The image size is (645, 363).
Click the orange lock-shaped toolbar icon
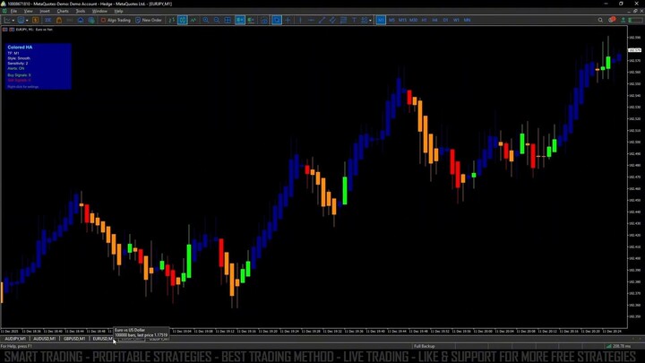click(x=59, y=20)
